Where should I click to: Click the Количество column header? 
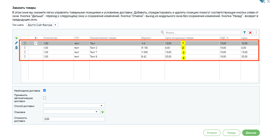click(58, 38)
